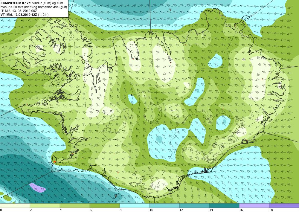Click the legend scale label '4'
This screenshot has width=299, height=212.
coord(61,210)
